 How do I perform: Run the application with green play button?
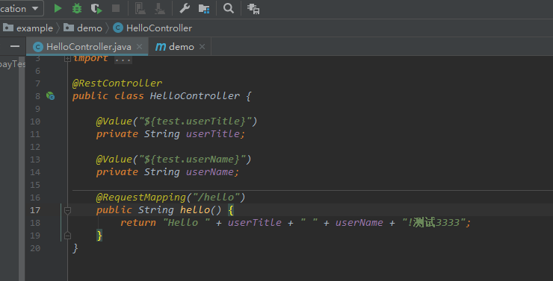(x=58, y=8)
